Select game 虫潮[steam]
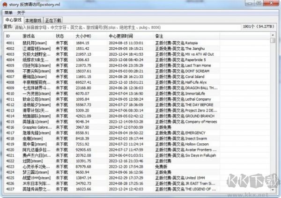This screenshot has height=198, width=281. [33, 139]
